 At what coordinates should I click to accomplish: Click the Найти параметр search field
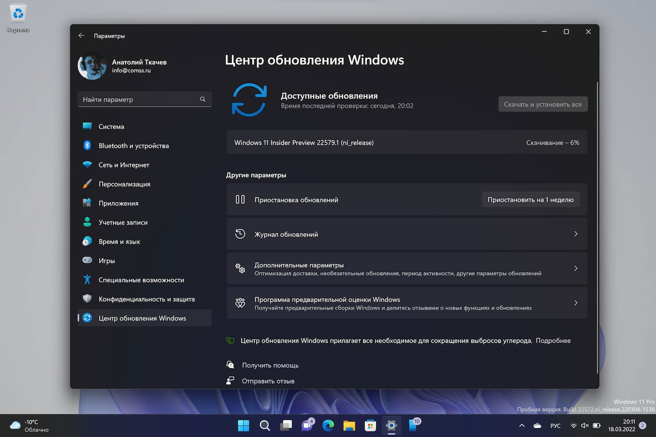(x=144, y=99)
